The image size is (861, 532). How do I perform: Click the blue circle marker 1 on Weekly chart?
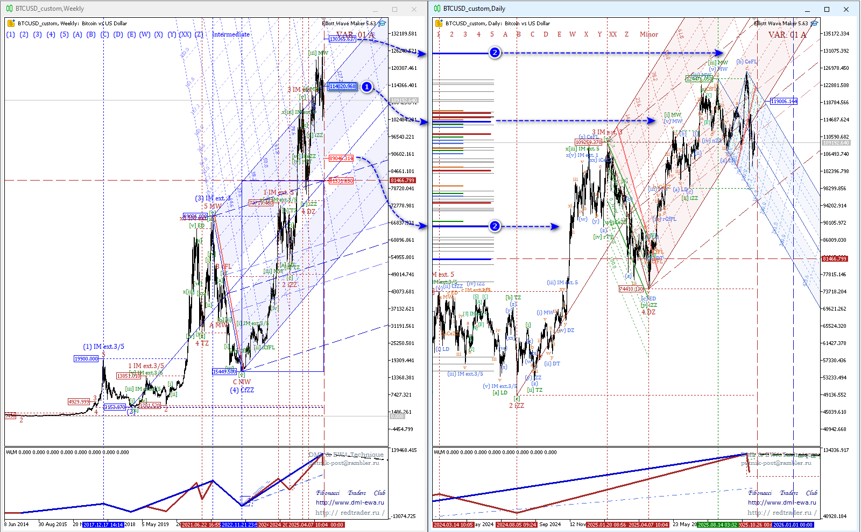(366, 87)
